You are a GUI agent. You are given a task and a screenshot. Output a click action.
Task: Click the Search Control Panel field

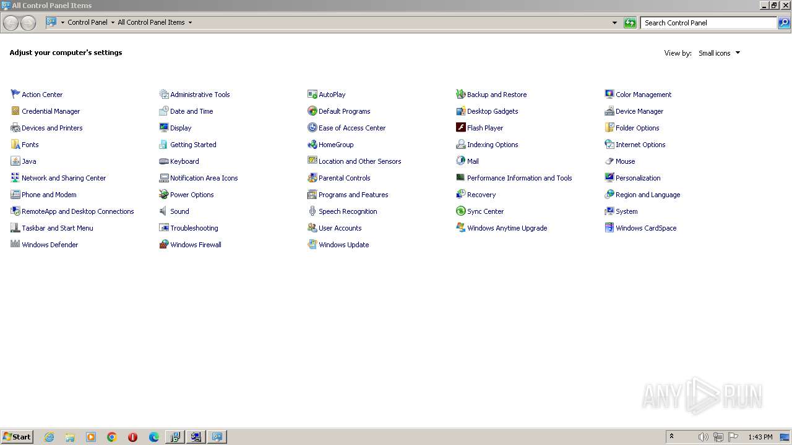[x=708, y=23]
